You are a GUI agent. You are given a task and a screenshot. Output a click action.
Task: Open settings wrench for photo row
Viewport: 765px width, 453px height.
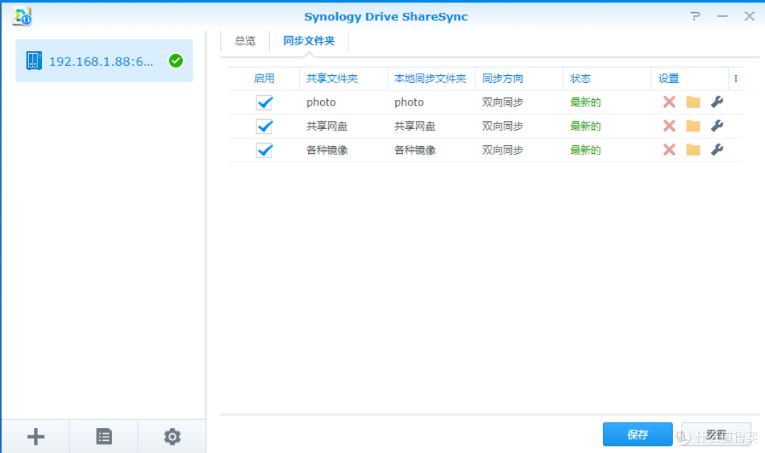[x=717, y=102]
